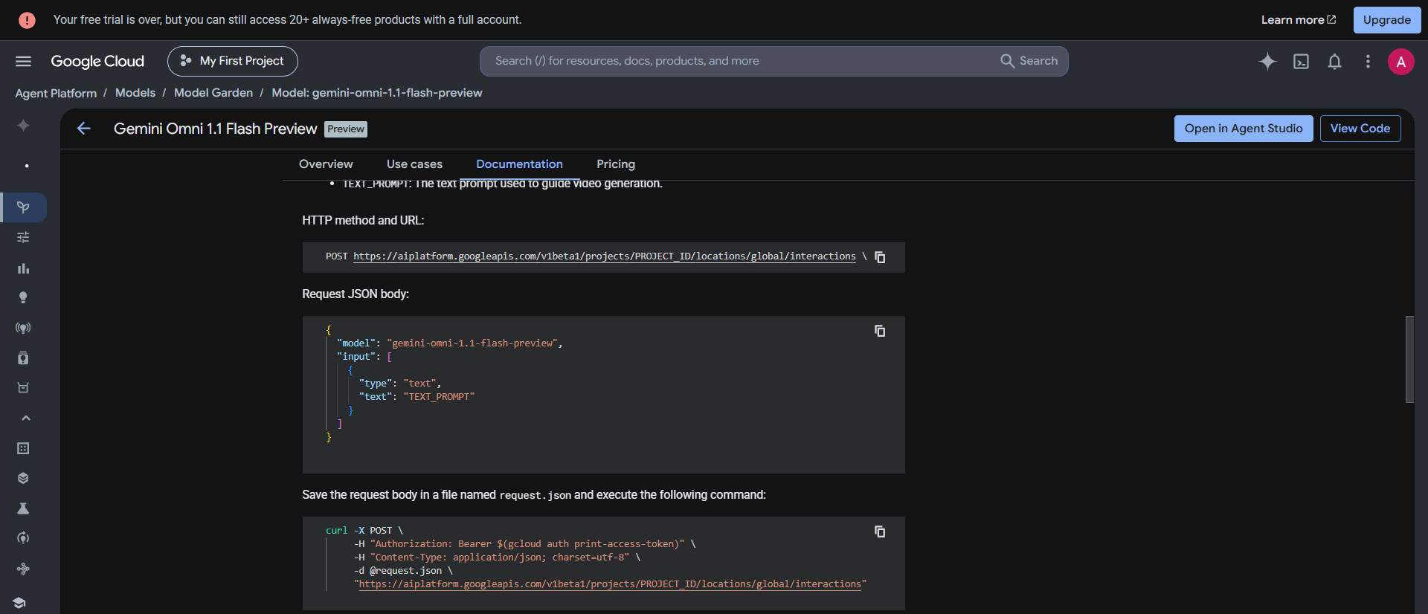Click the Search button in the search bar
This screenshot has width=1428, height=614.
1029,61
